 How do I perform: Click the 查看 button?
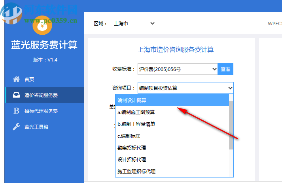[x=225, y=69]
